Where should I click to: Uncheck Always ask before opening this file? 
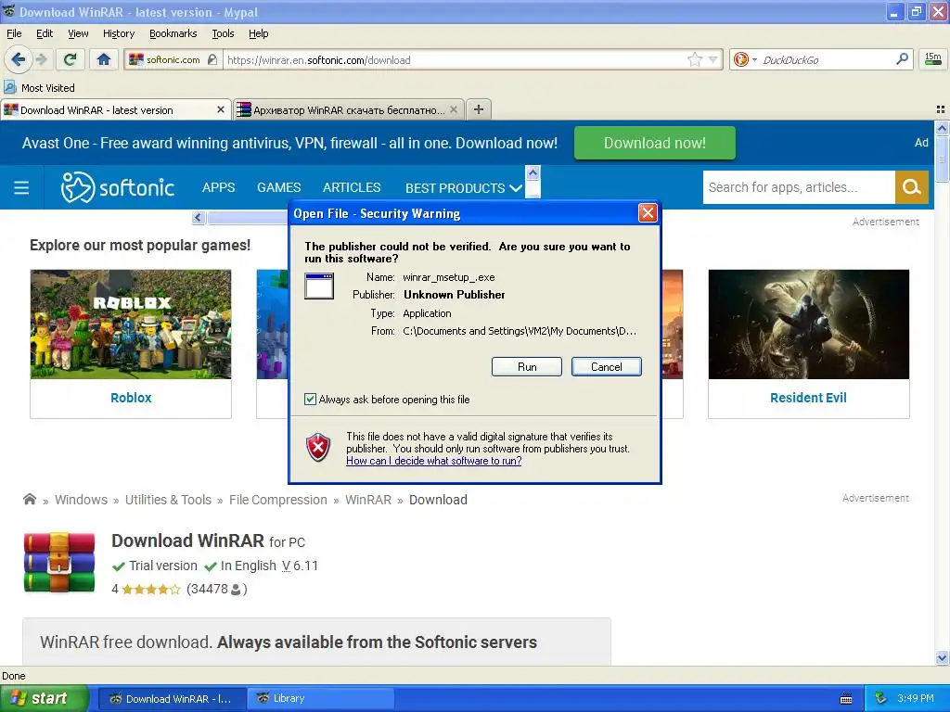point(310,399)
